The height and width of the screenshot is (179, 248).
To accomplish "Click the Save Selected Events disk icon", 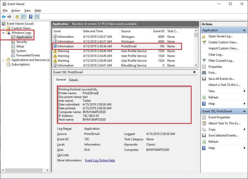I will (204, 135).
